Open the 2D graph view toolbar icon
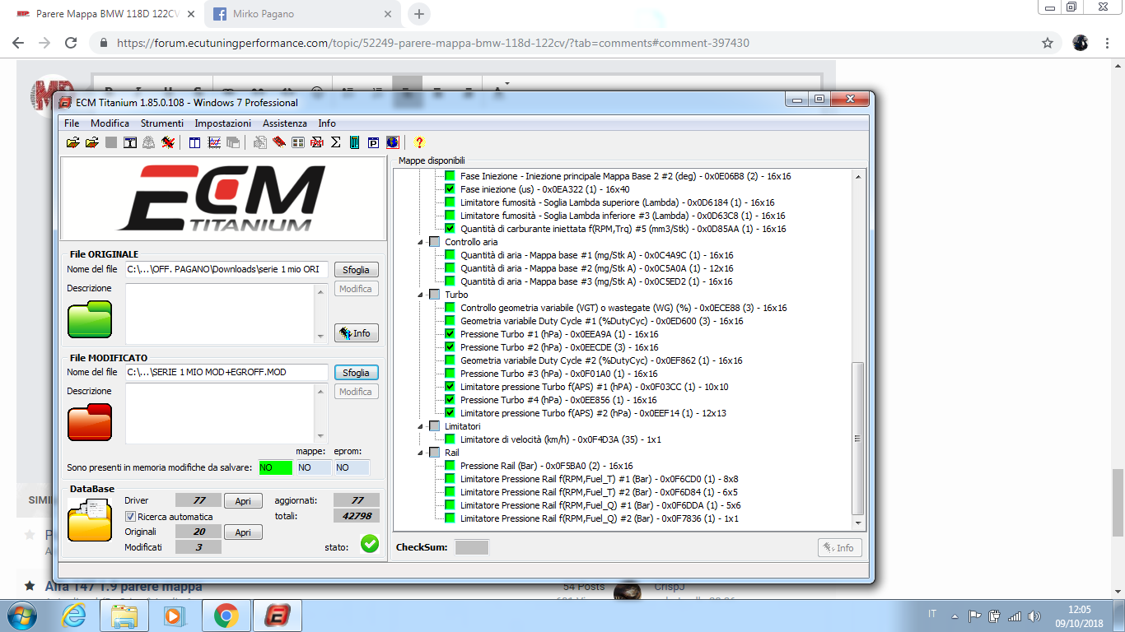1125x632 pixels. pyautogui.click(x=214, y=142)
